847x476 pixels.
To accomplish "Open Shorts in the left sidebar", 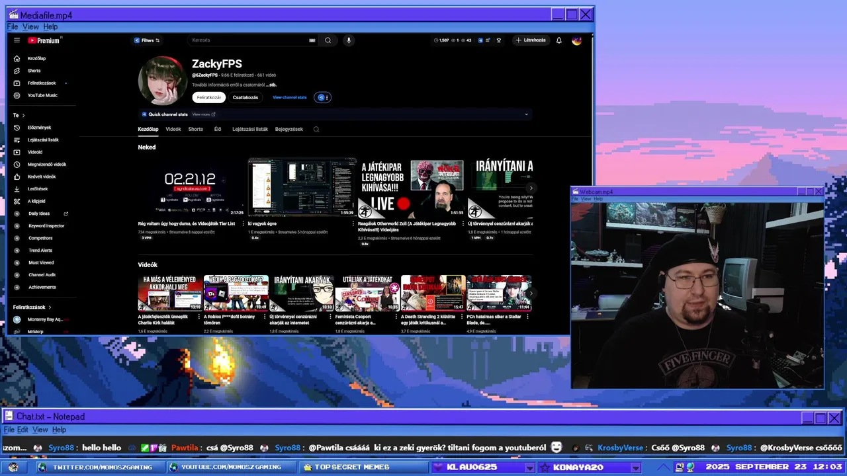I will pos(34,71).
